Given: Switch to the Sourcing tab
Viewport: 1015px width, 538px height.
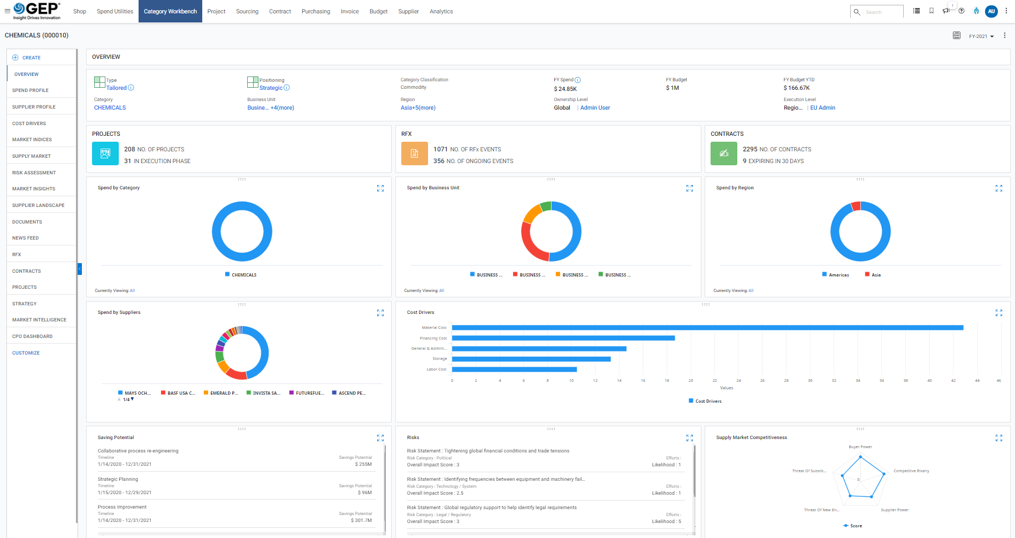Looking at the screenshot, I should [247, 11].
